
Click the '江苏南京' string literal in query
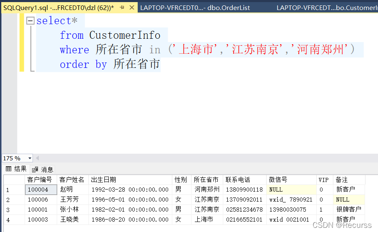tap(254, 49)
